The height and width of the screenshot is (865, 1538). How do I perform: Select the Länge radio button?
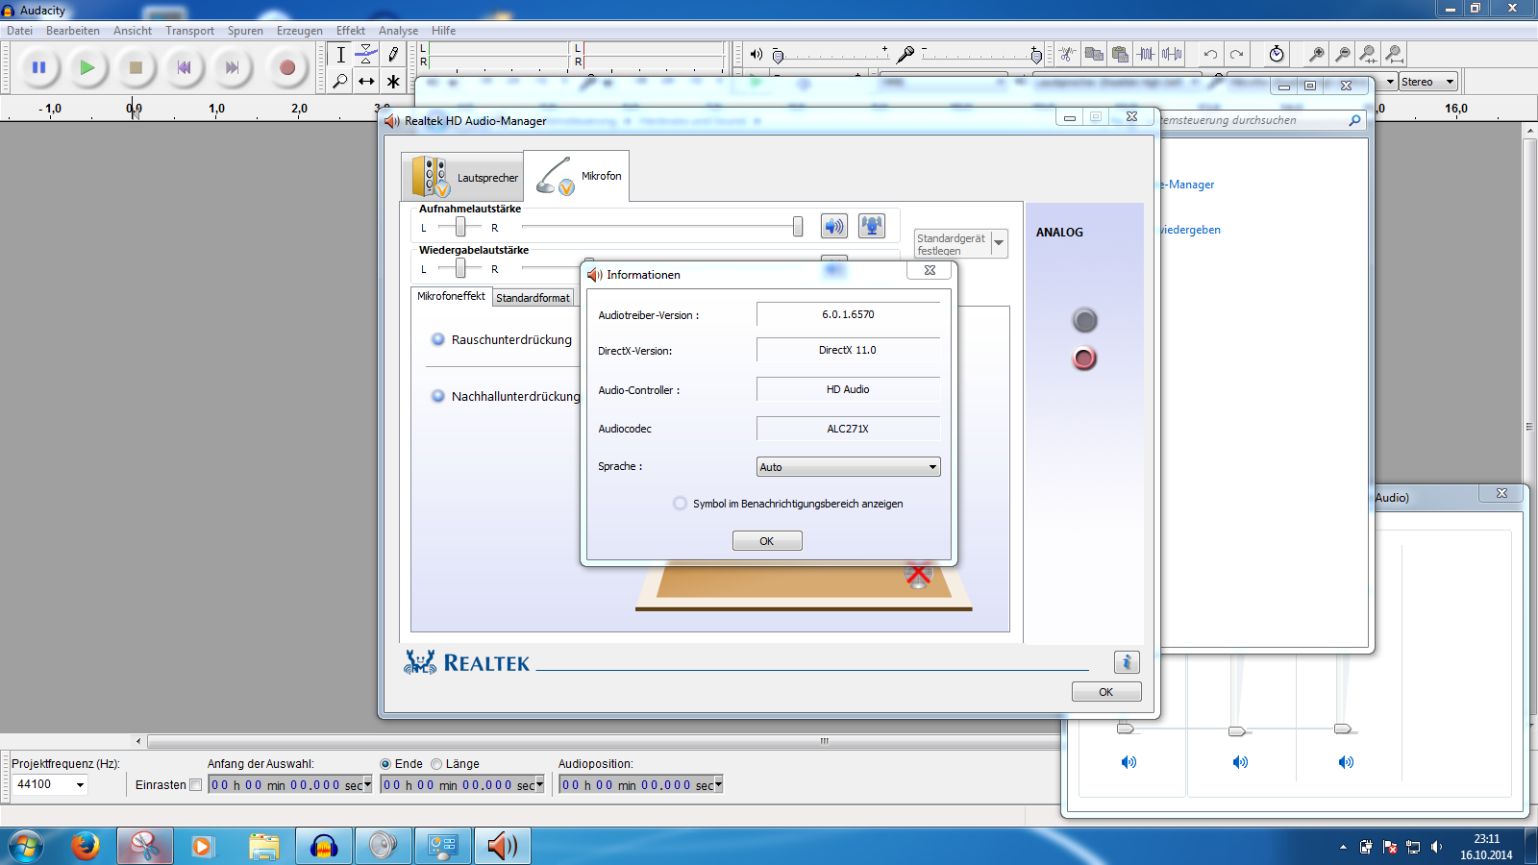pos(436,764)
